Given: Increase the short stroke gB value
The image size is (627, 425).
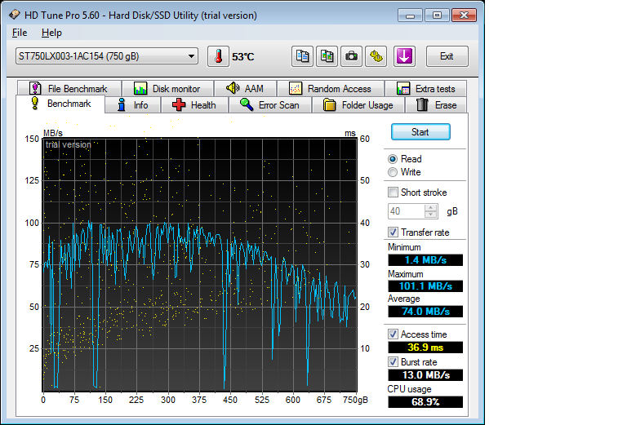Looking at the screenshot, I should [x=432, y=207].
